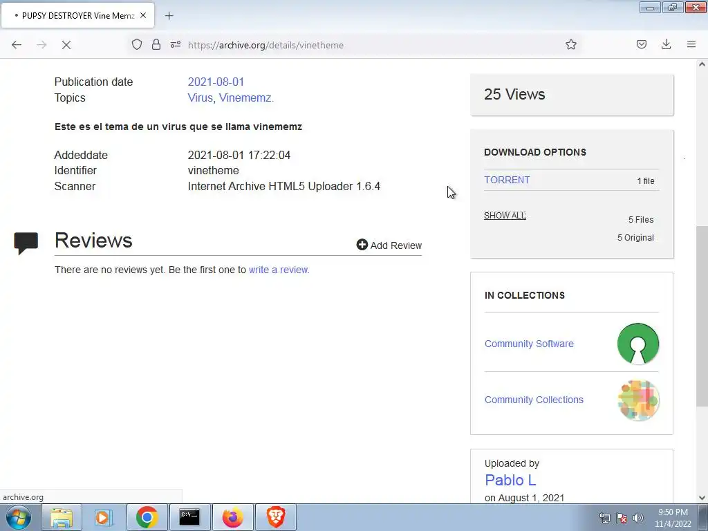
Task: Click SHOW ALL download files
Action: (x=505, y=216)
